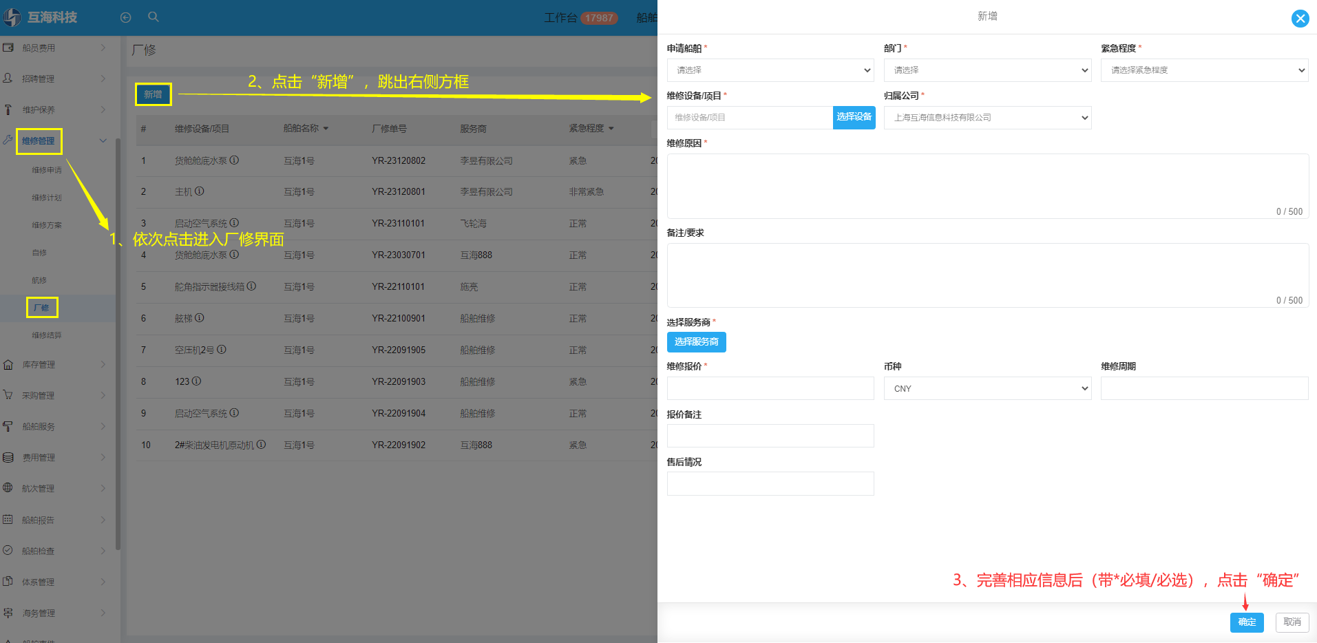Click table cell YR-22110101

coord(398,286)
